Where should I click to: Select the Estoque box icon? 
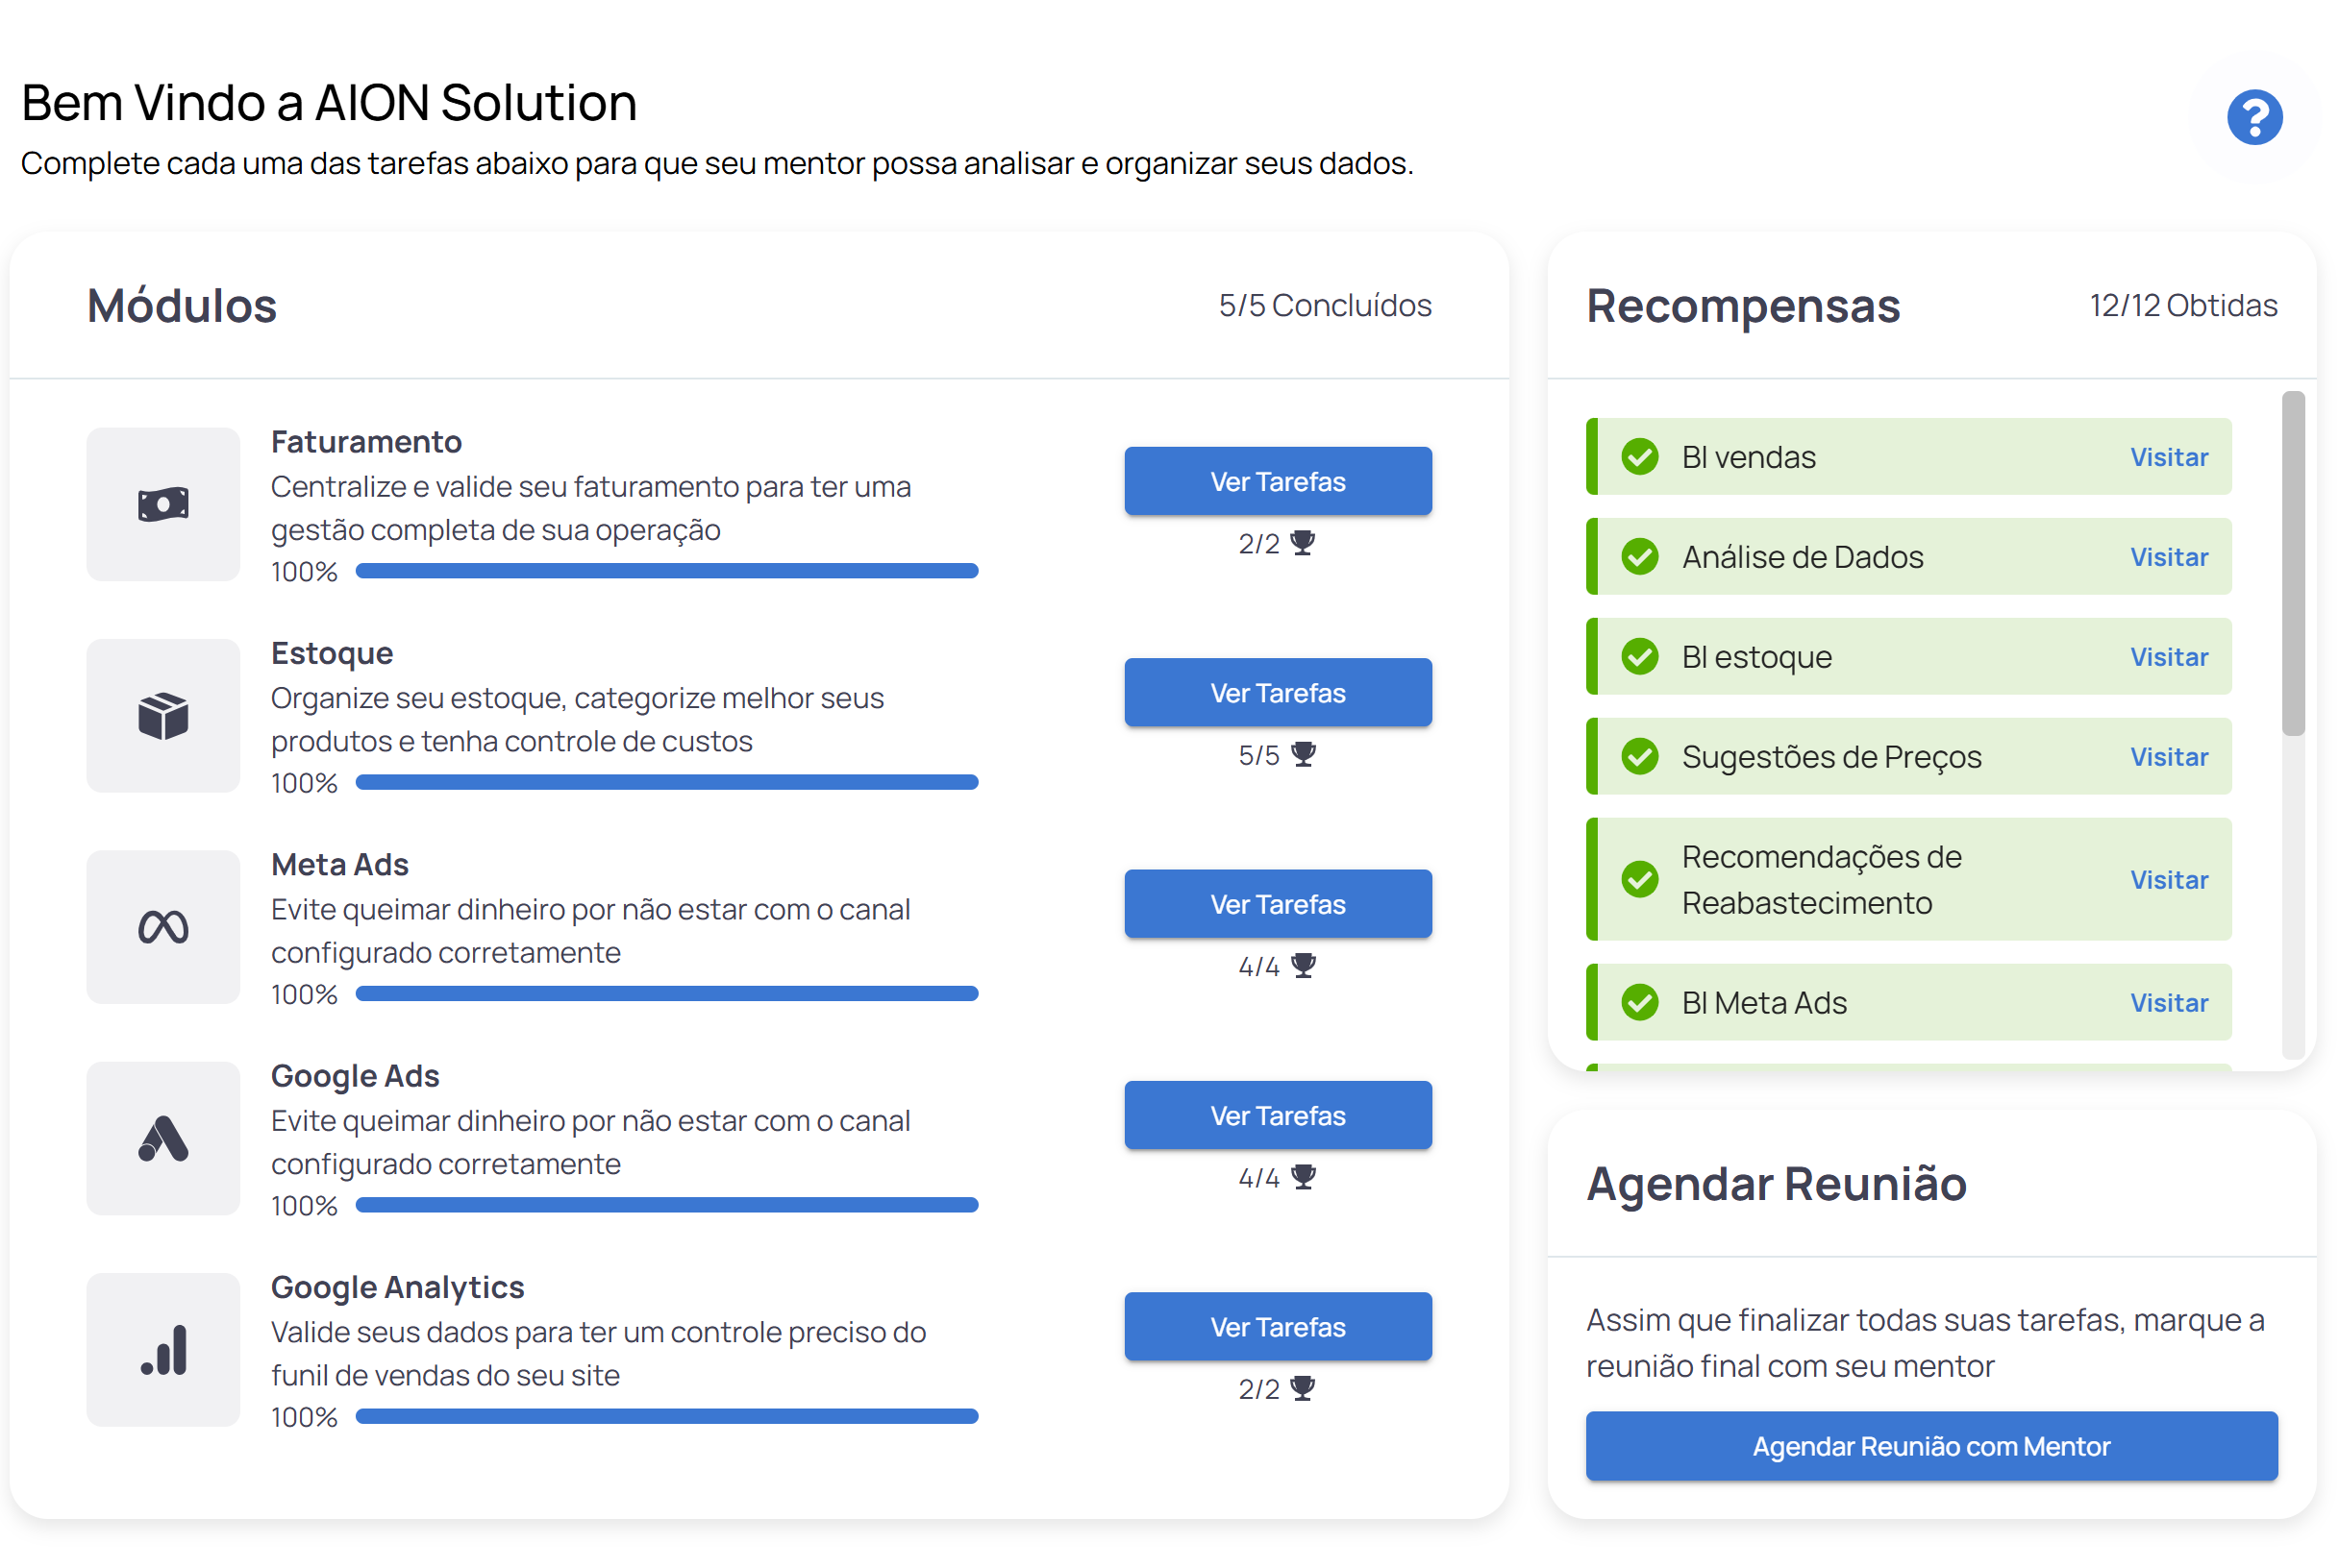click(x=163, y=716)
